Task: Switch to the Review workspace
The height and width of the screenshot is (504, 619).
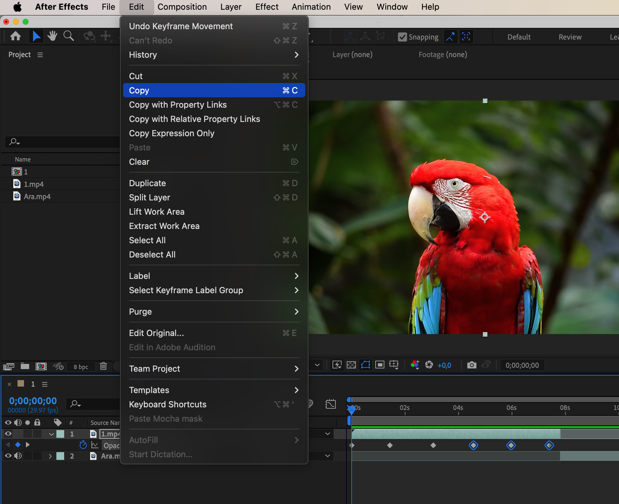Action: (x=570, y=37)
